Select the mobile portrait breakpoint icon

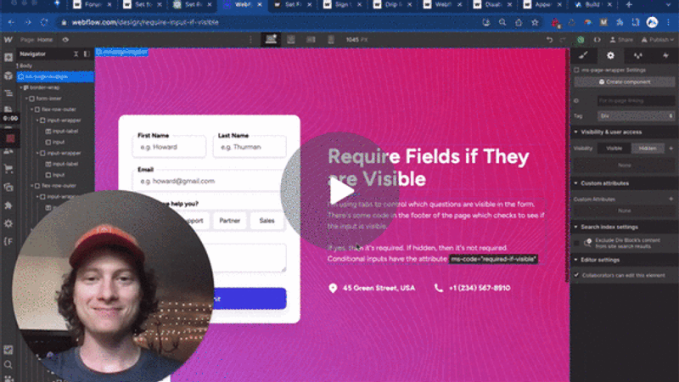331,39
